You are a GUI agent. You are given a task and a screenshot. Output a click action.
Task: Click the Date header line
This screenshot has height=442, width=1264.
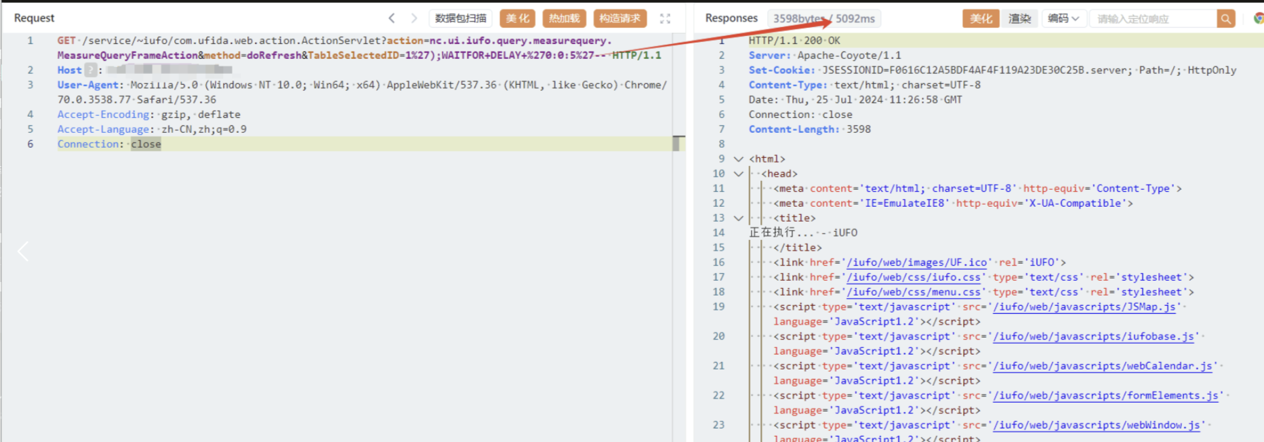point(855,100)
